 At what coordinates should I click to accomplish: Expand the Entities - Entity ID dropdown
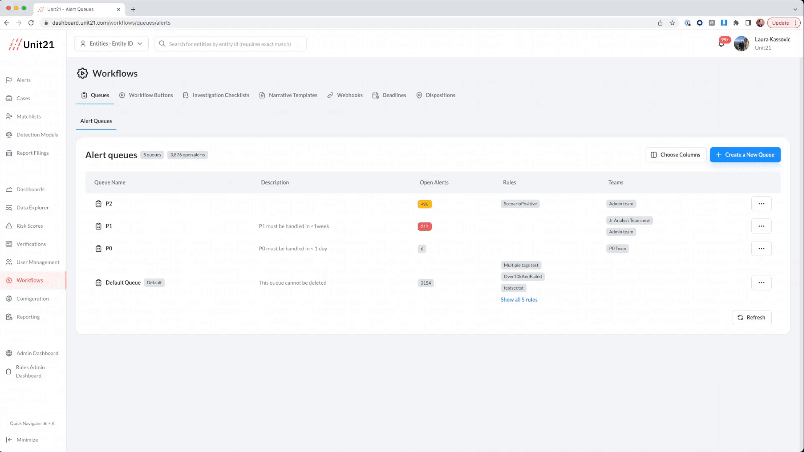pyautogui.click(x=111, y=44)
